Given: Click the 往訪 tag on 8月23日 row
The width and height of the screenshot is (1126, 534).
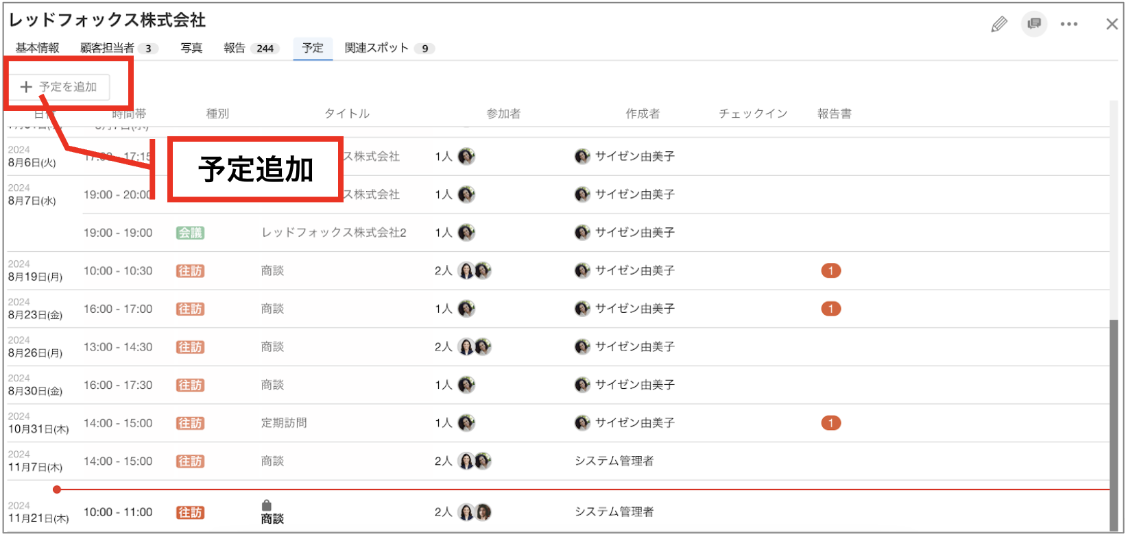Looking at the screenshot, I should pos(190,309).
